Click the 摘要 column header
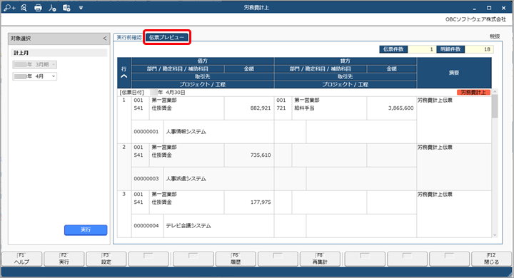Image resolution: width=514 pixels, height=278 pixels. pos(454,73)
